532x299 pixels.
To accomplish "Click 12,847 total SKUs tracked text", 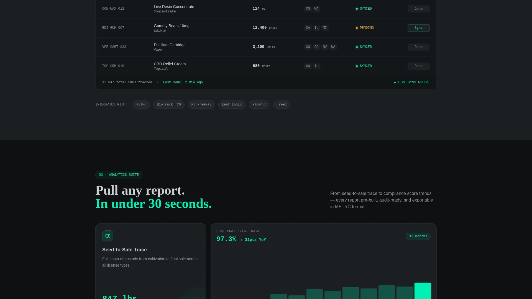I will 127,83.
